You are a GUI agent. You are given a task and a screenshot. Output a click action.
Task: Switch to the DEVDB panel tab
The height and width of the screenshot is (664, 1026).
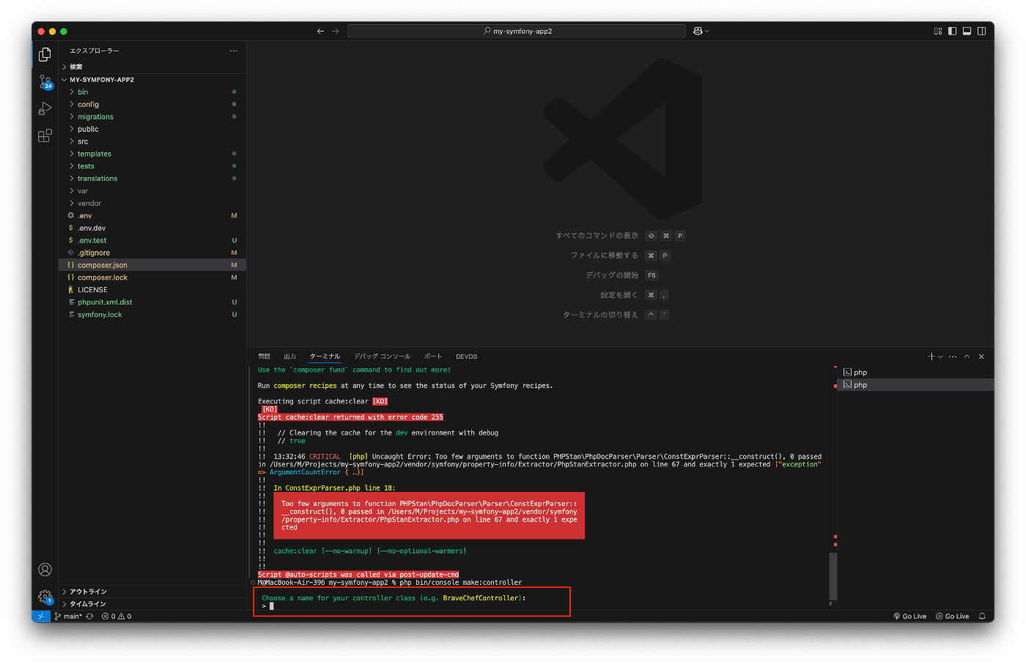467,357
